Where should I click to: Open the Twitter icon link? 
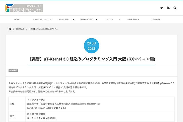point(162,8)
